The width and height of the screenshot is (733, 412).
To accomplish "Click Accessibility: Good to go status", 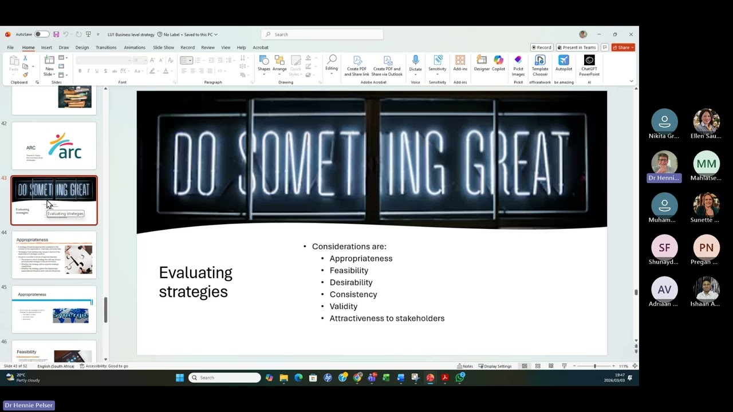I will (104, 366).
